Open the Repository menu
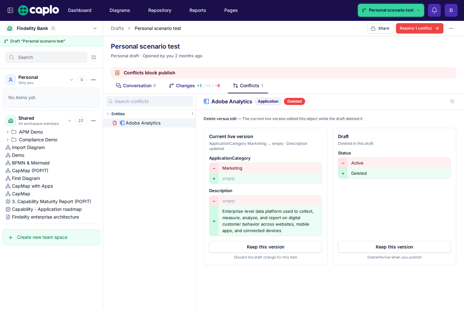The width and height of the screenshot is (464, 309). pyautogui.click(x=160, y=10)
